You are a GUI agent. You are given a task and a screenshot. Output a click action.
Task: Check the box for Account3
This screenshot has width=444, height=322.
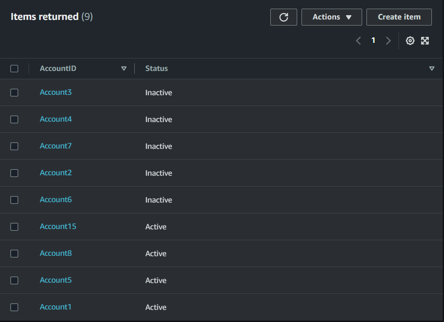point(14,93)
